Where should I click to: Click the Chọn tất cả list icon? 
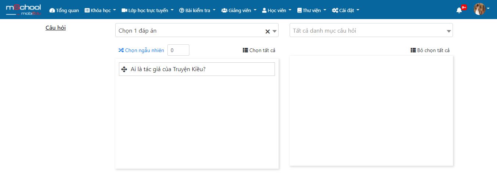click(x=246, y=50)
